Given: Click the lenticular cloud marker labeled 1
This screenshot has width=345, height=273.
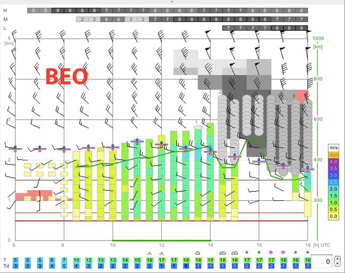Looking at the screenshot, I should coord(198,127).
